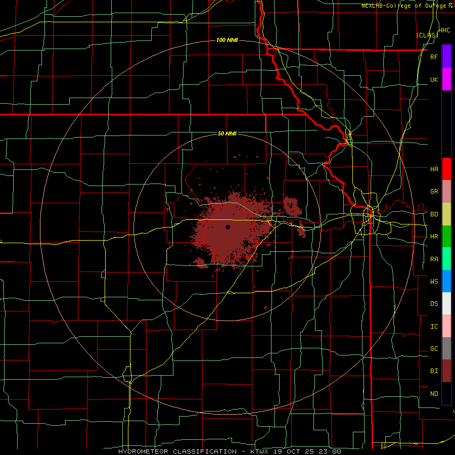Click the BI legend label
This screenshot has width=455, height=455.
click(434, 371)
